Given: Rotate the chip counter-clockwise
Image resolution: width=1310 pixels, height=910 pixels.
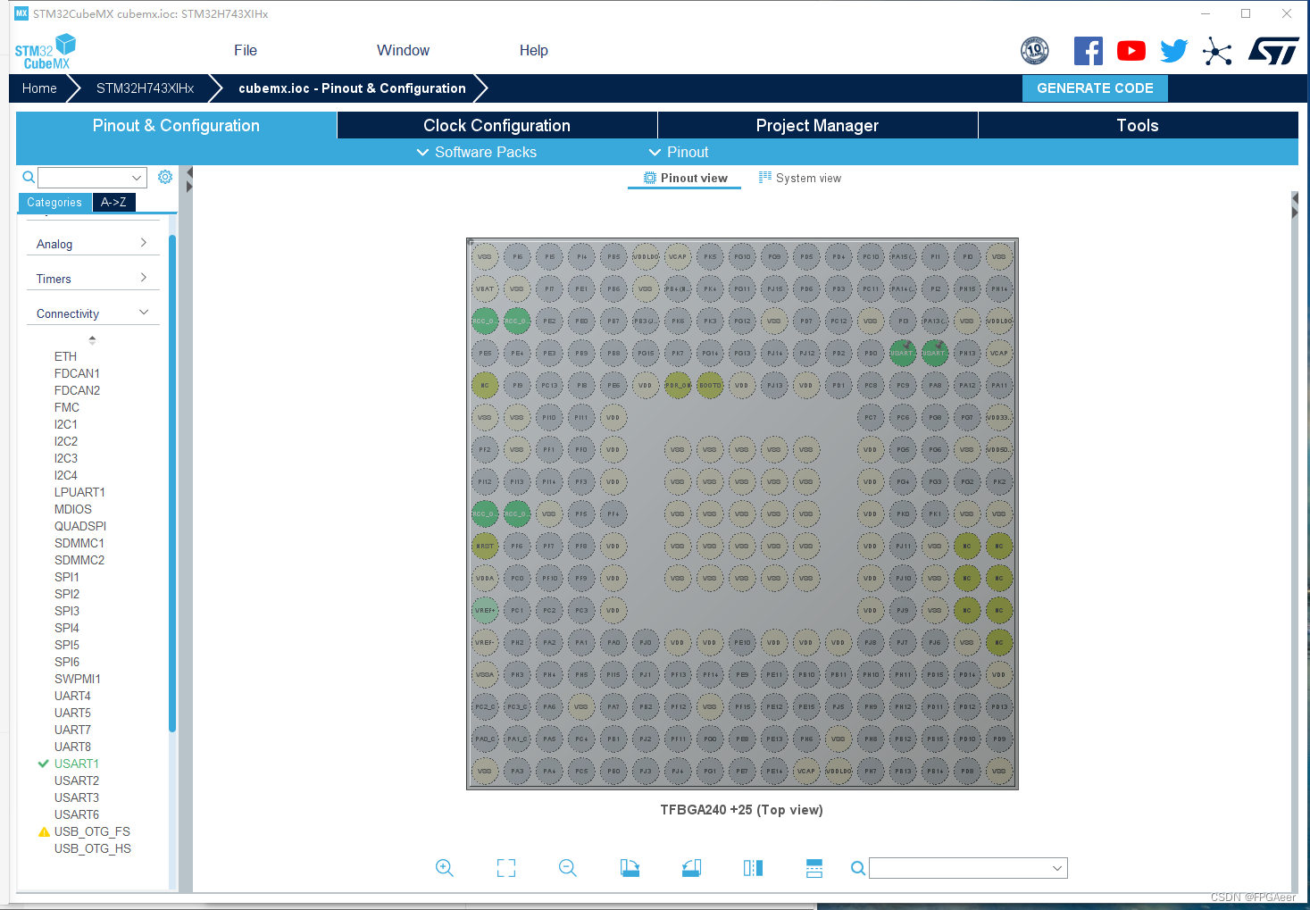Looking at the screenshot, I should (x=691, y=868).
